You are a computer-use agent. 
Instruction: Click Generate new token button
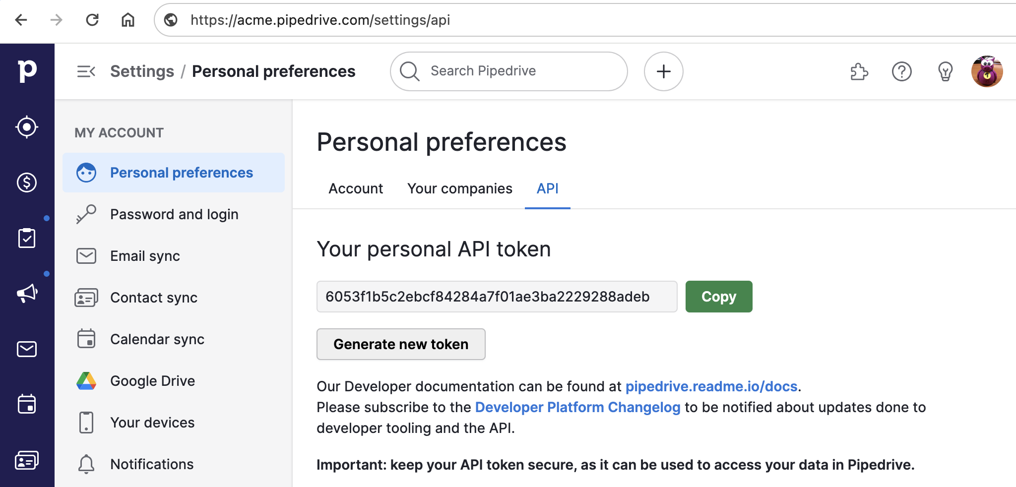coord(401,344)
